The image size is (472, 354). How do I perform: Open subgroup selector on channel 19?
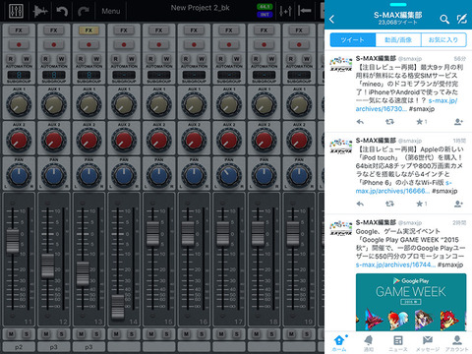[x=299, y=75]
